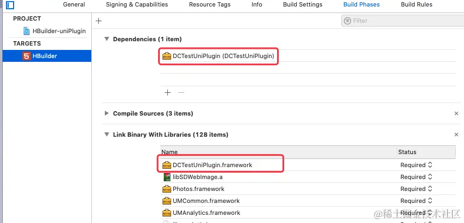
Task: Change Photos.framework Required status
Action: point(416,189)
